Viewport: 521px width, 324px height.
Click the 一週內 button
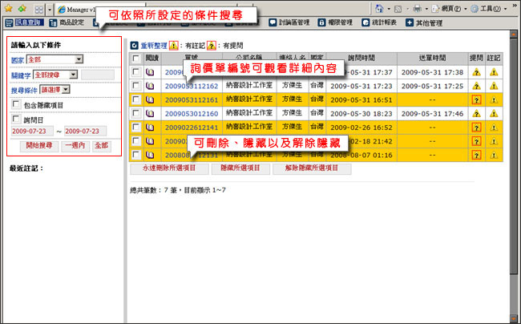coord(75,146)
